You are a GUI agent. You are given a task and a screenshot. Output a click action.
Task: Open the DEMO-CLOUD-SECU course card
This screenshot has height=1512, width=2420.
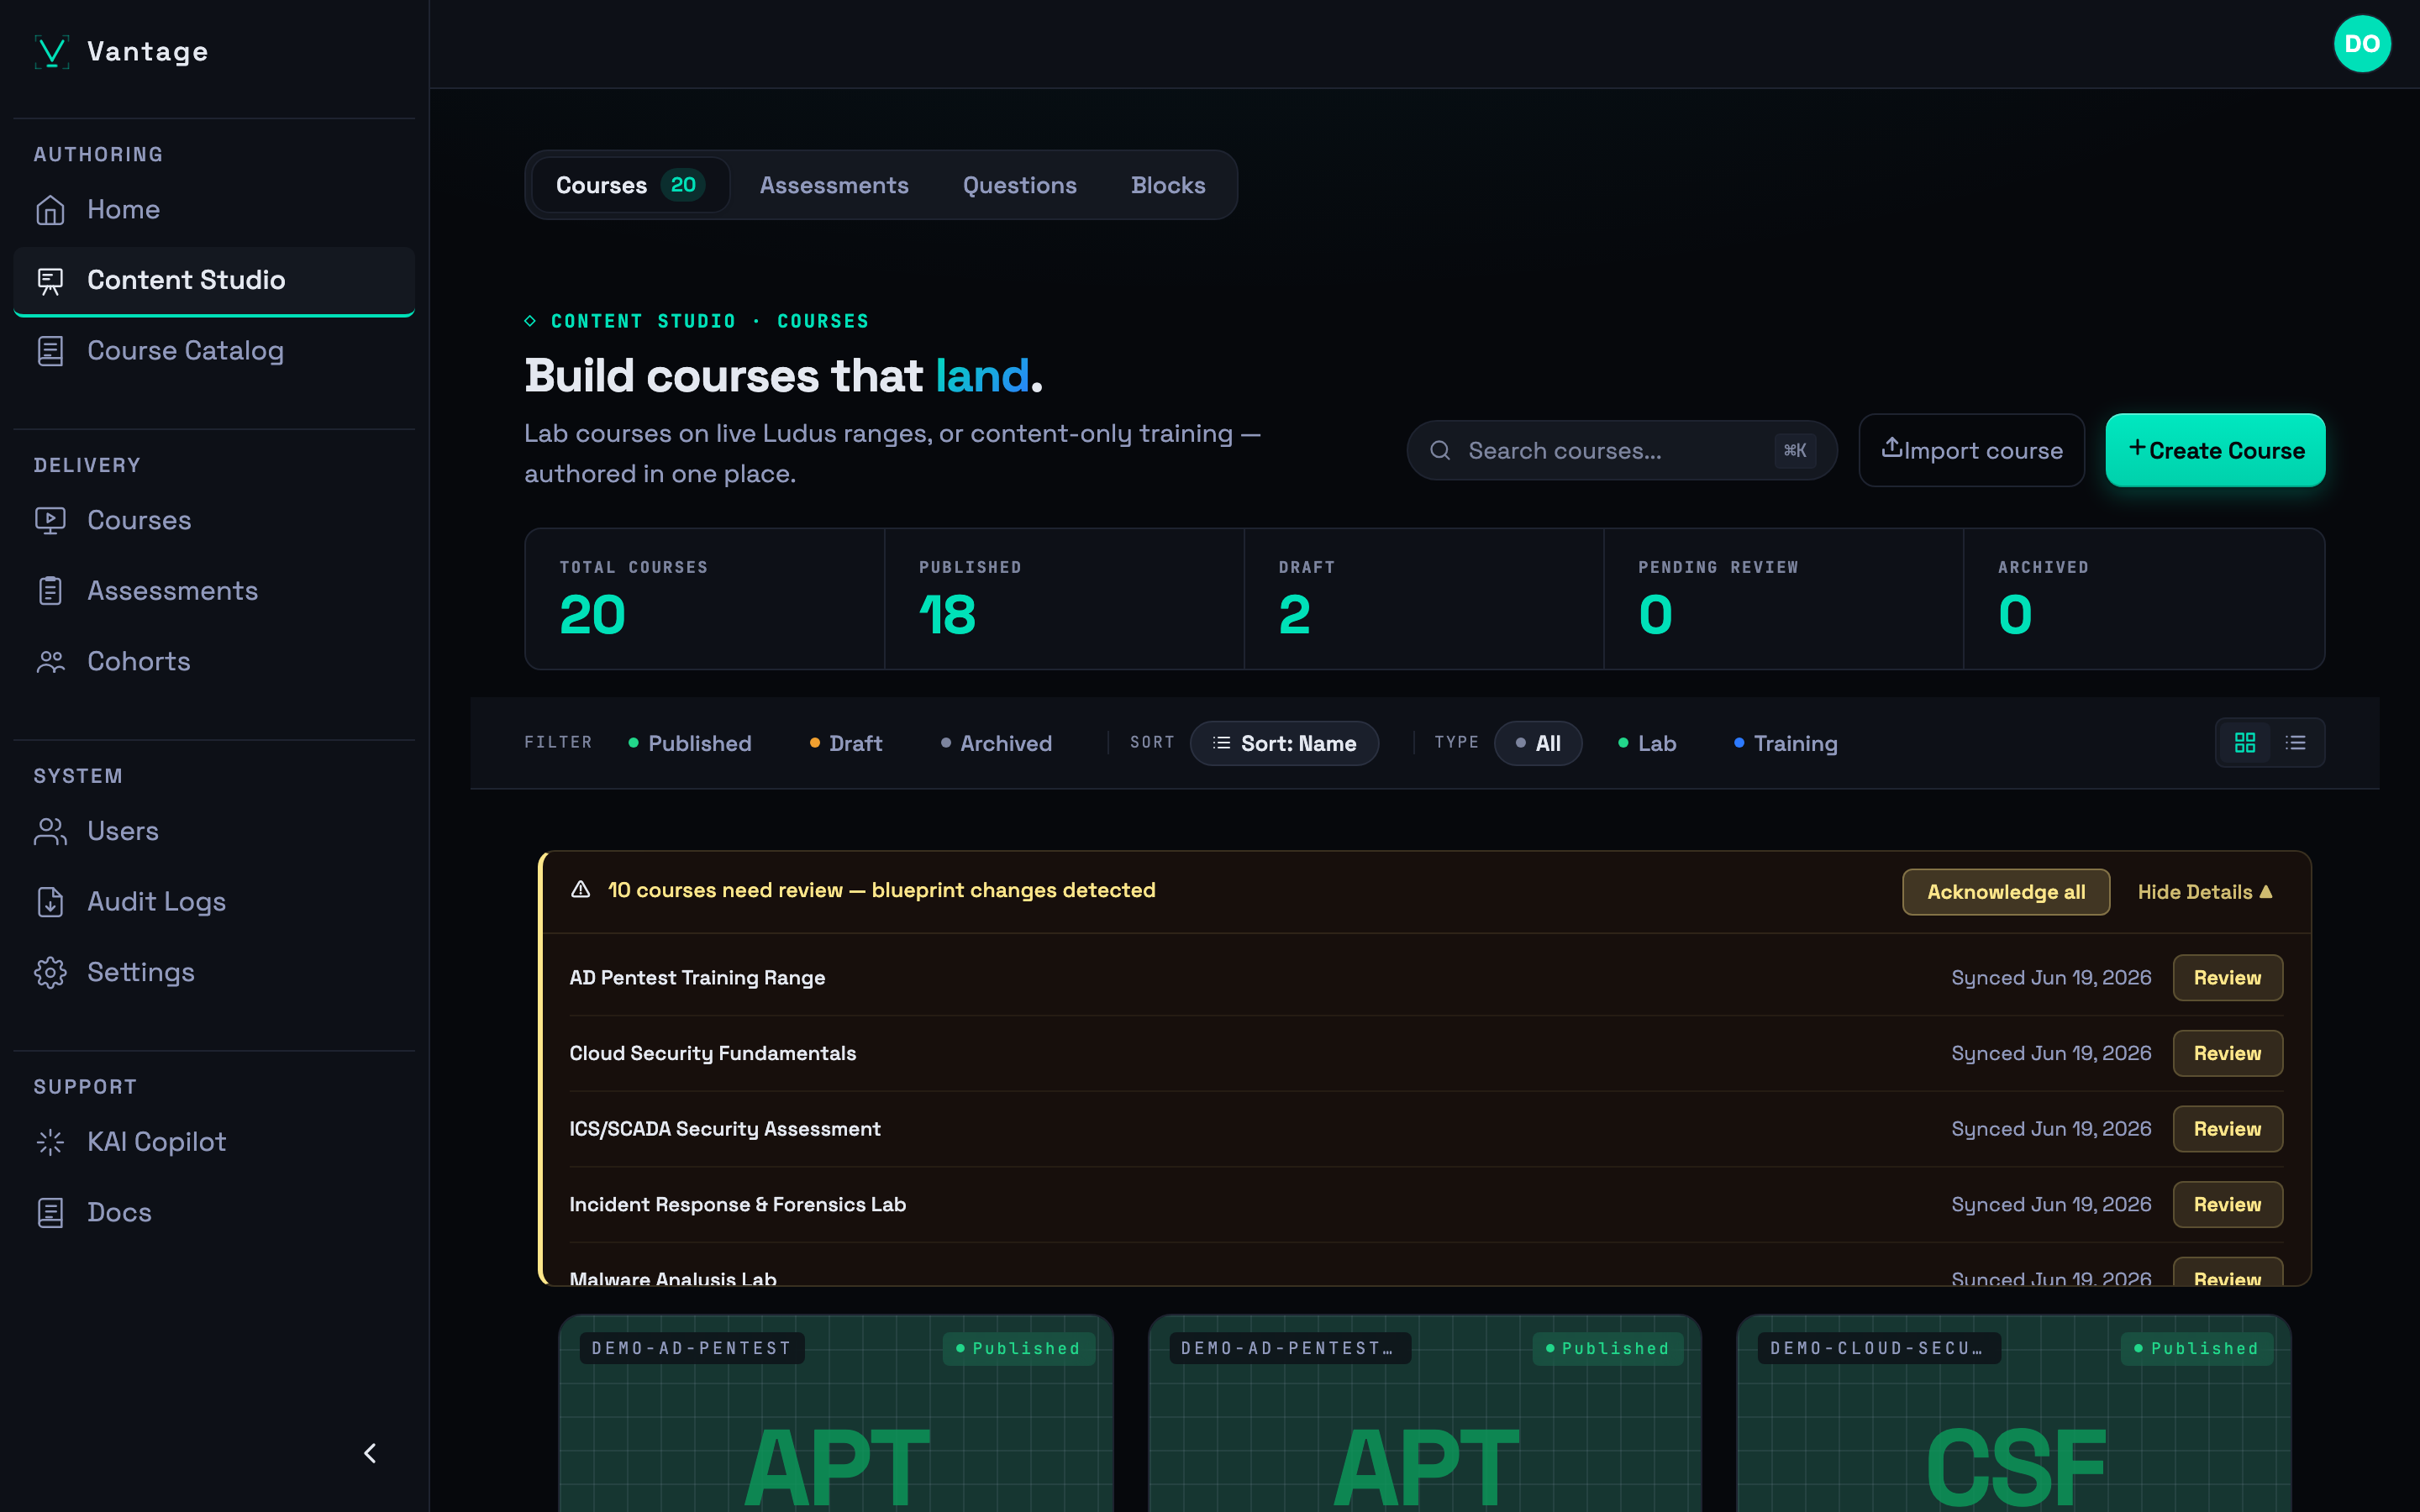[x=2014, y=1413]
